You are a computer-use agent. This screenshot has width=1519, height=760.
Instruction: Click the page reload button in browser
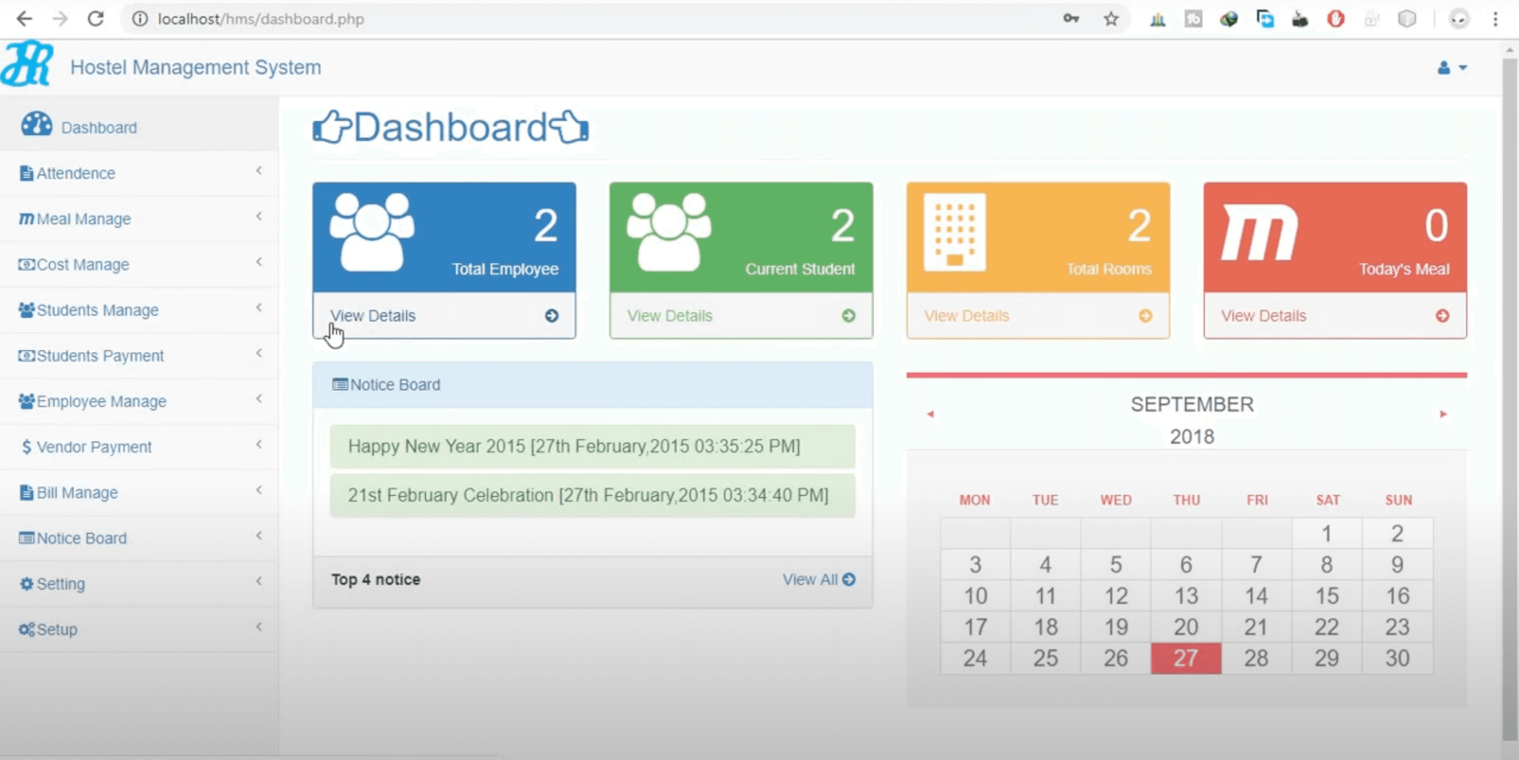click(96, 19)
